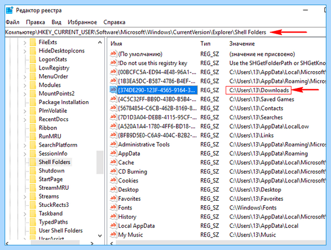Click tree pane scroll up arrow
331x250 pixels.
(x=100, y=43)
